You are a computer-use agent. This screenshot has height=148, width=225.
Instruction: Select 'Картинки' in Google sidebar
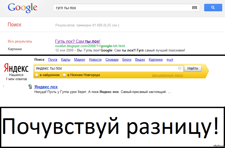(15, 49)
